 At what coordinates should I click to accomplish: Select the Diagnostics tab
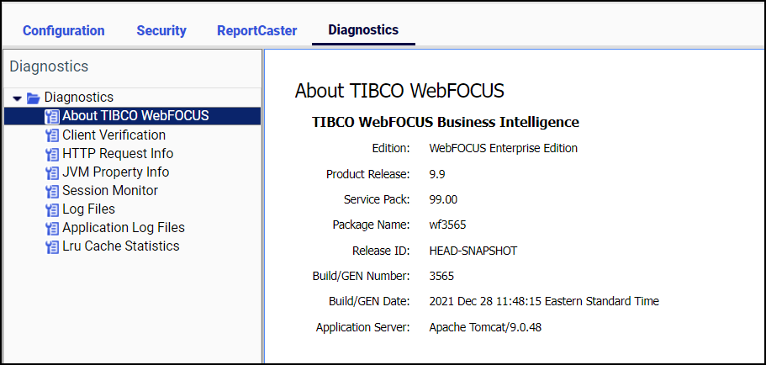(363, 29)
